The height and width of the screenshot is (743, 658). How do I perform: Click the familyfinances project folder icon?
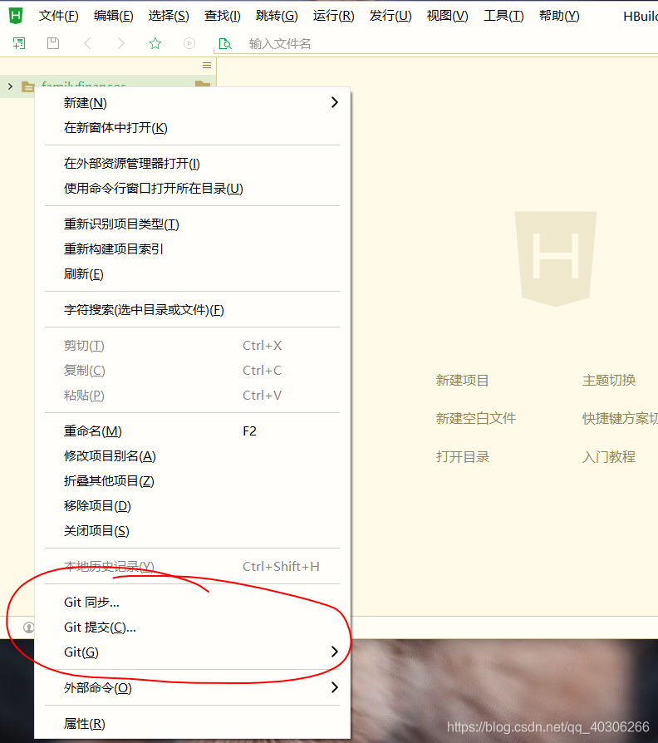[28, 86]
